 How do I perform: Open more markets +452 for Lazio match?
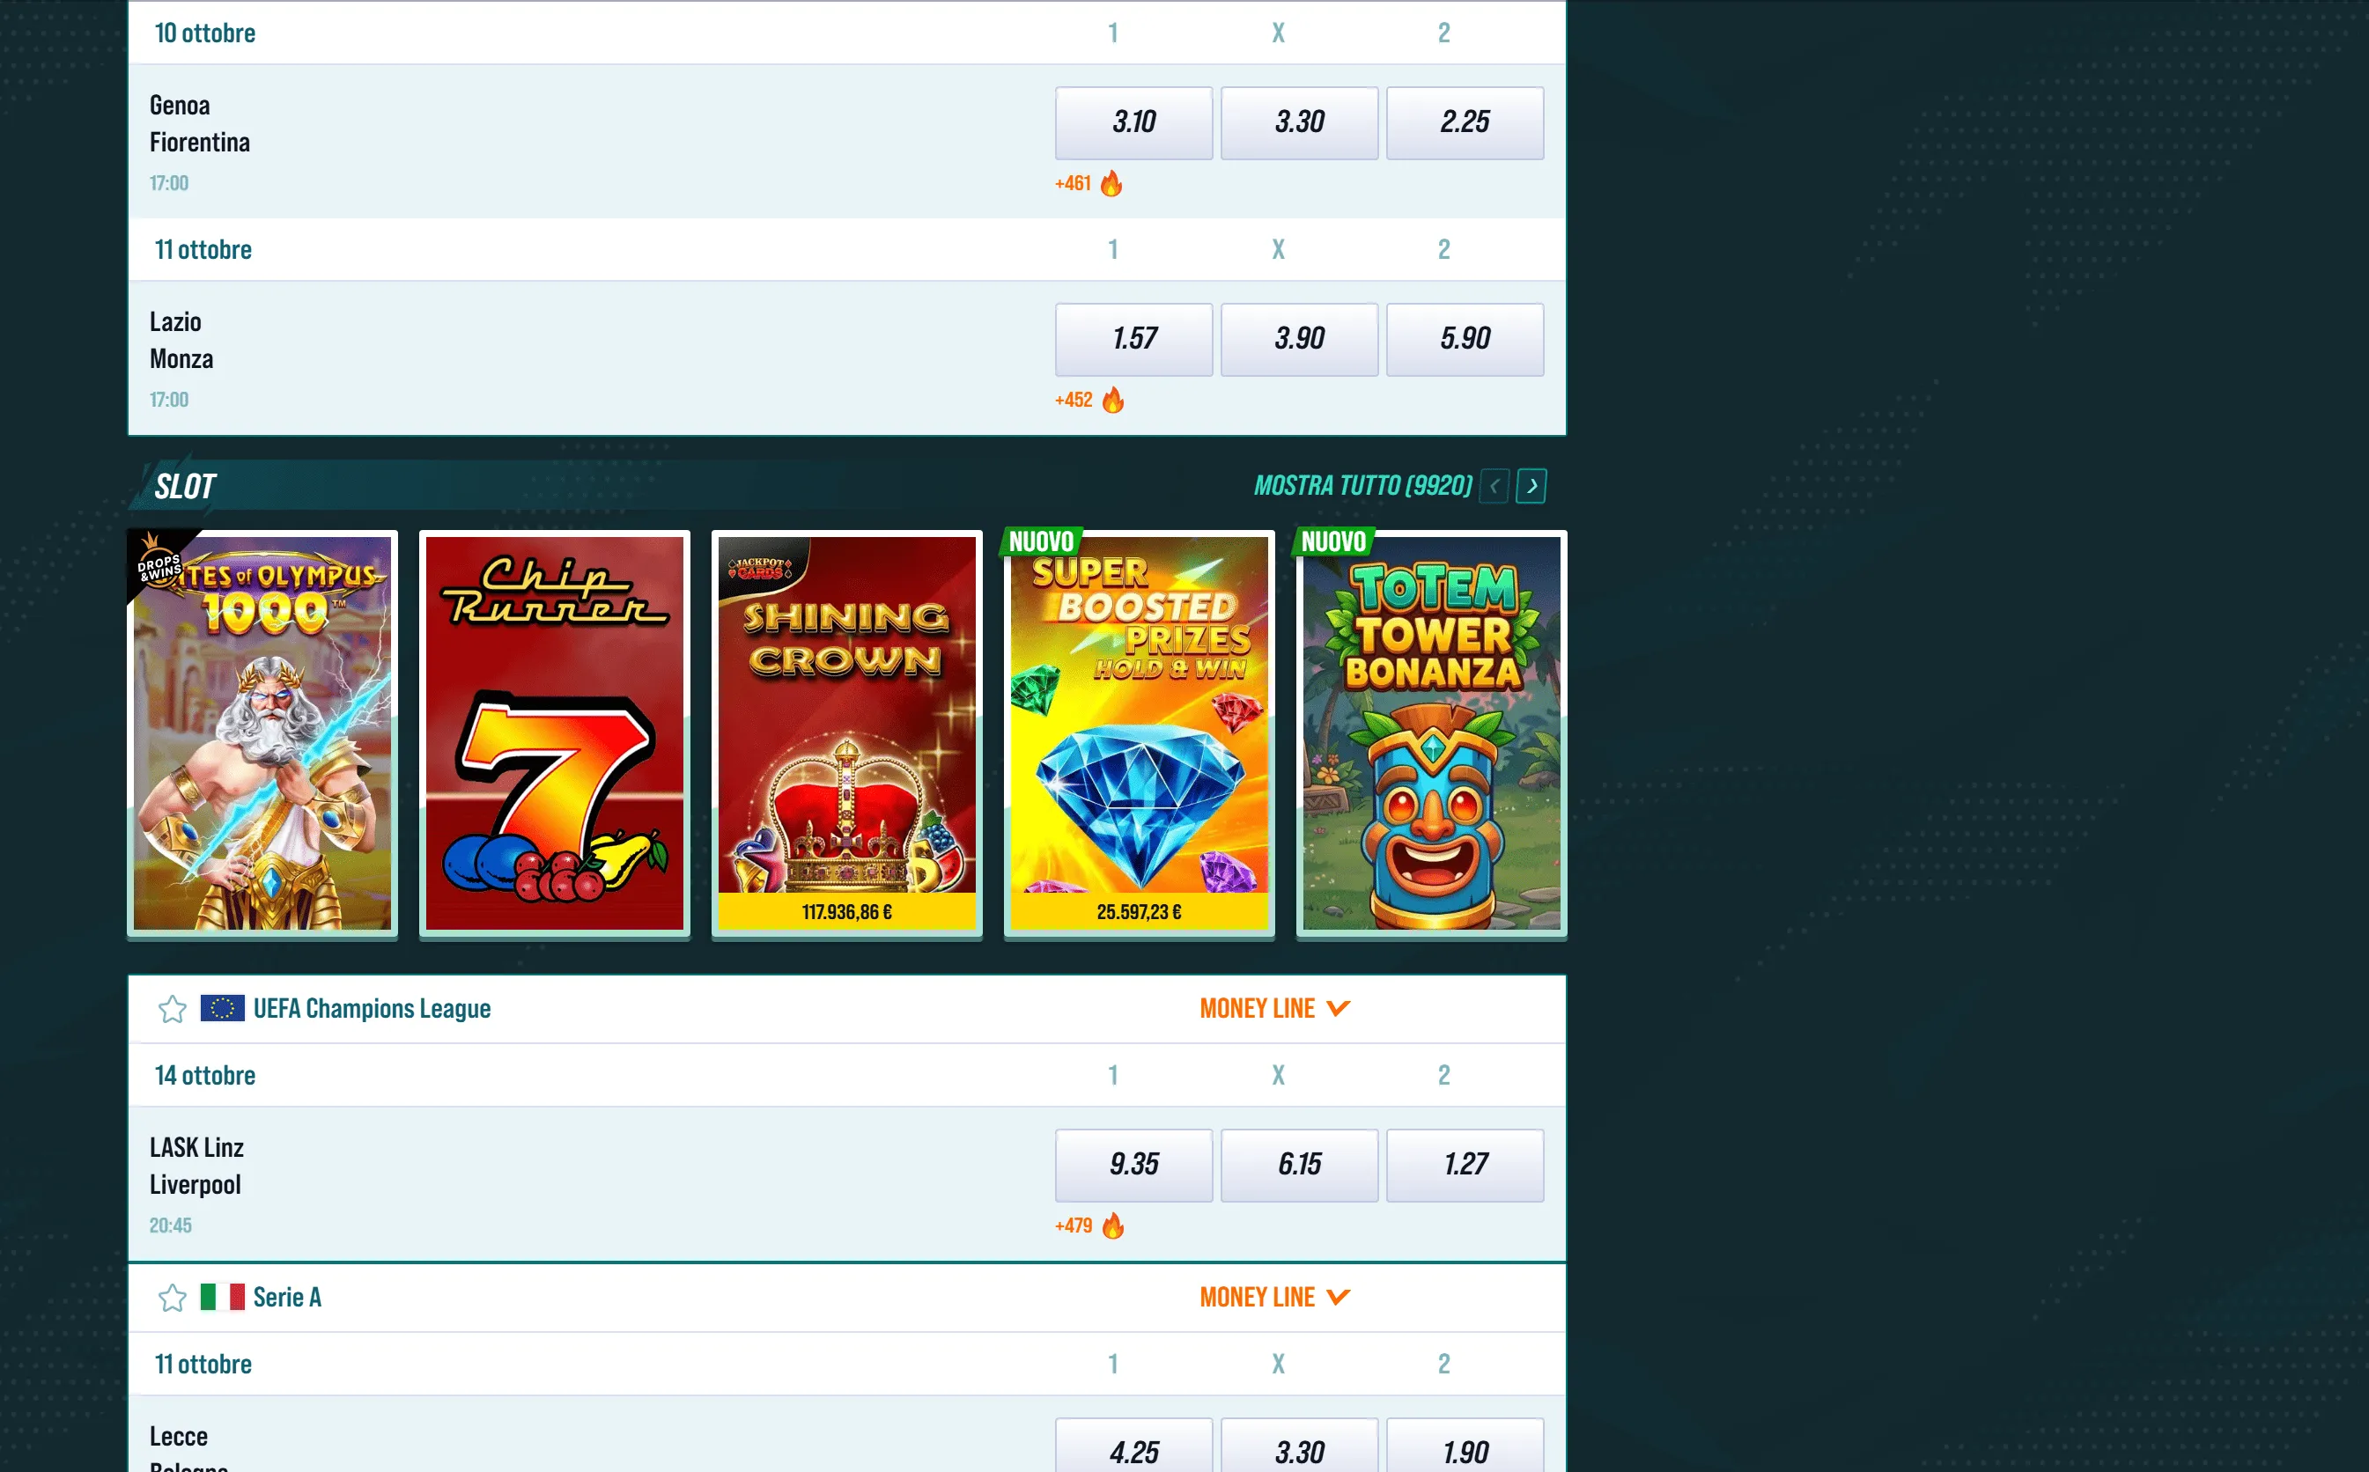click(x=1074, y=400)
